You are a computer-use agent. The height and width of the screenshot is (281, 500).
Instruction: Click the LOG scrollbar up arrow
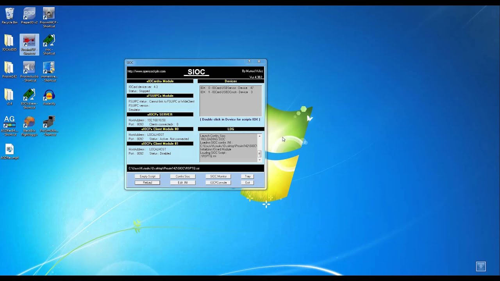(x=259, y=136)
